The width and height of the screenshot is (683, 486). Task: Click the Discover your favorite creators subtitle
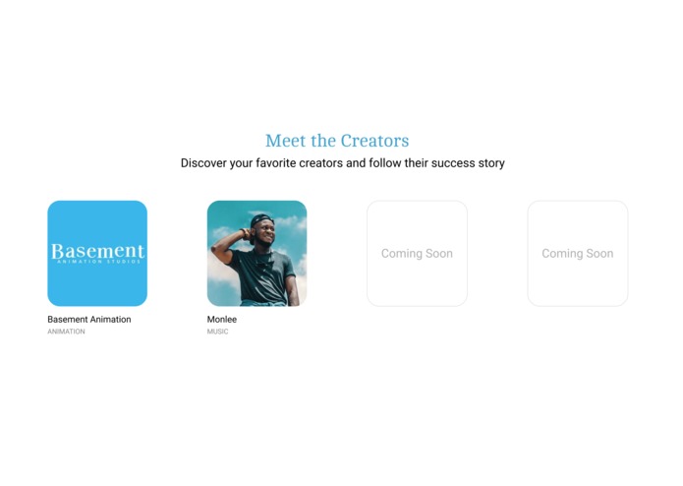pyautogui.click(x=343, y=163)
